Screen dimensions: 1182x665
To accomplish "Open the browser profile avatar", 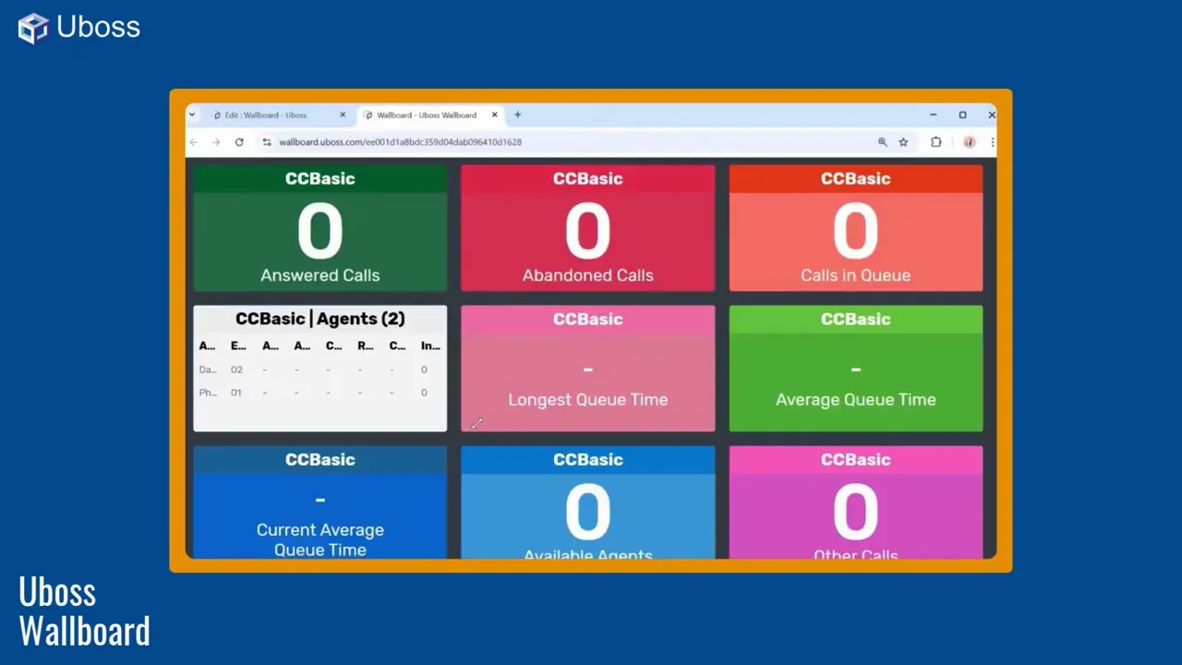I will pos(969,142).
